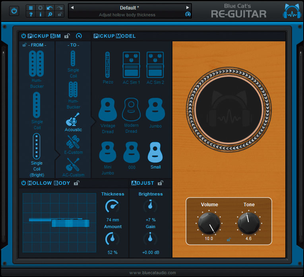
Task: Select TO Acoustic guitar option
Action: pyautogui.click(x=73, y=122)
